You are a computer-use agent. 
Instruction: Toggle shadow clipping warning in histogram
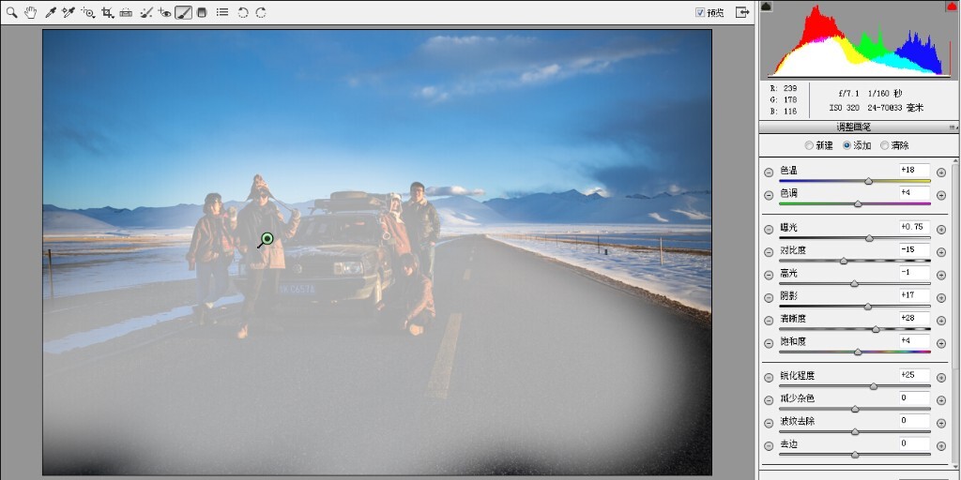coord(766,7)
